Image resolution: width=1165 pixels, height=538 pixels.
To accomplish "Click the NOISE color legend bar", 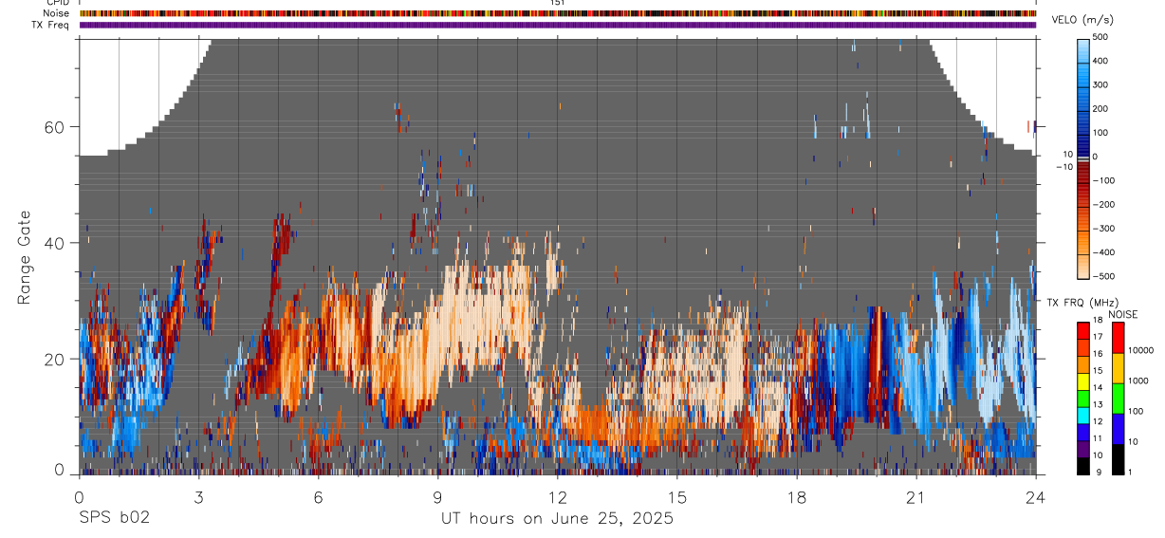I will 1118,398.
